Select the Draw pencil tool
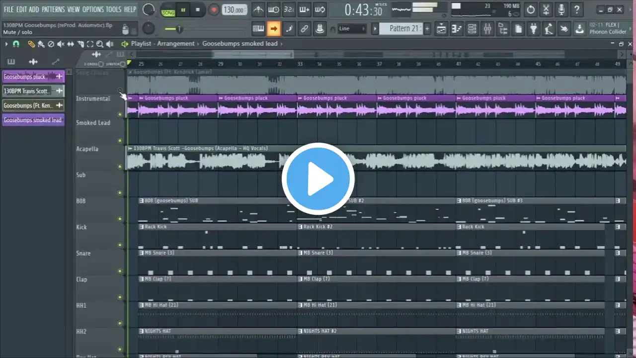Screen dimensions: 636x358 pyautogui.click(x=31, y=44)
